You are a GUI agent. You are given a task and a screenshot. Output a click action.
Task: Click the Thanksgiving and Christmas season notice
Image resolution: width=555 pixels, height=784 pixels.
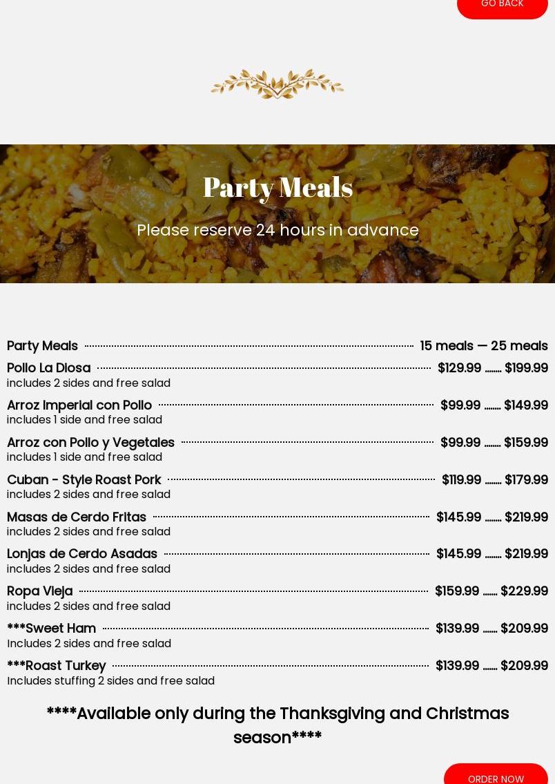click(277, 725)
